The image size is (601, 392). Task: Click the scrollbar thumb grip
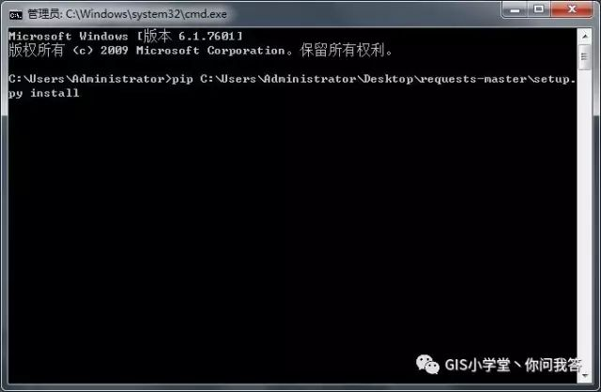click(584, 57)
